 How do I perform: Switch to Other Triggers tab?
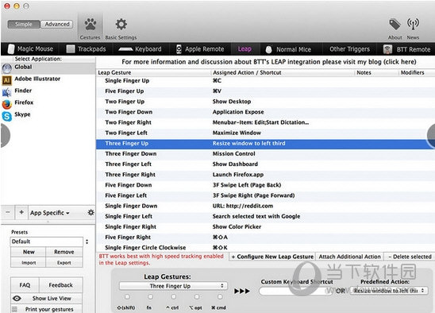[349, 49]
